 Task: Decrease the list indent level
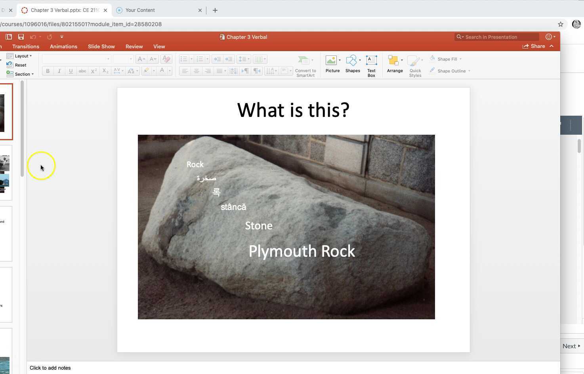(x=217, y=59)
